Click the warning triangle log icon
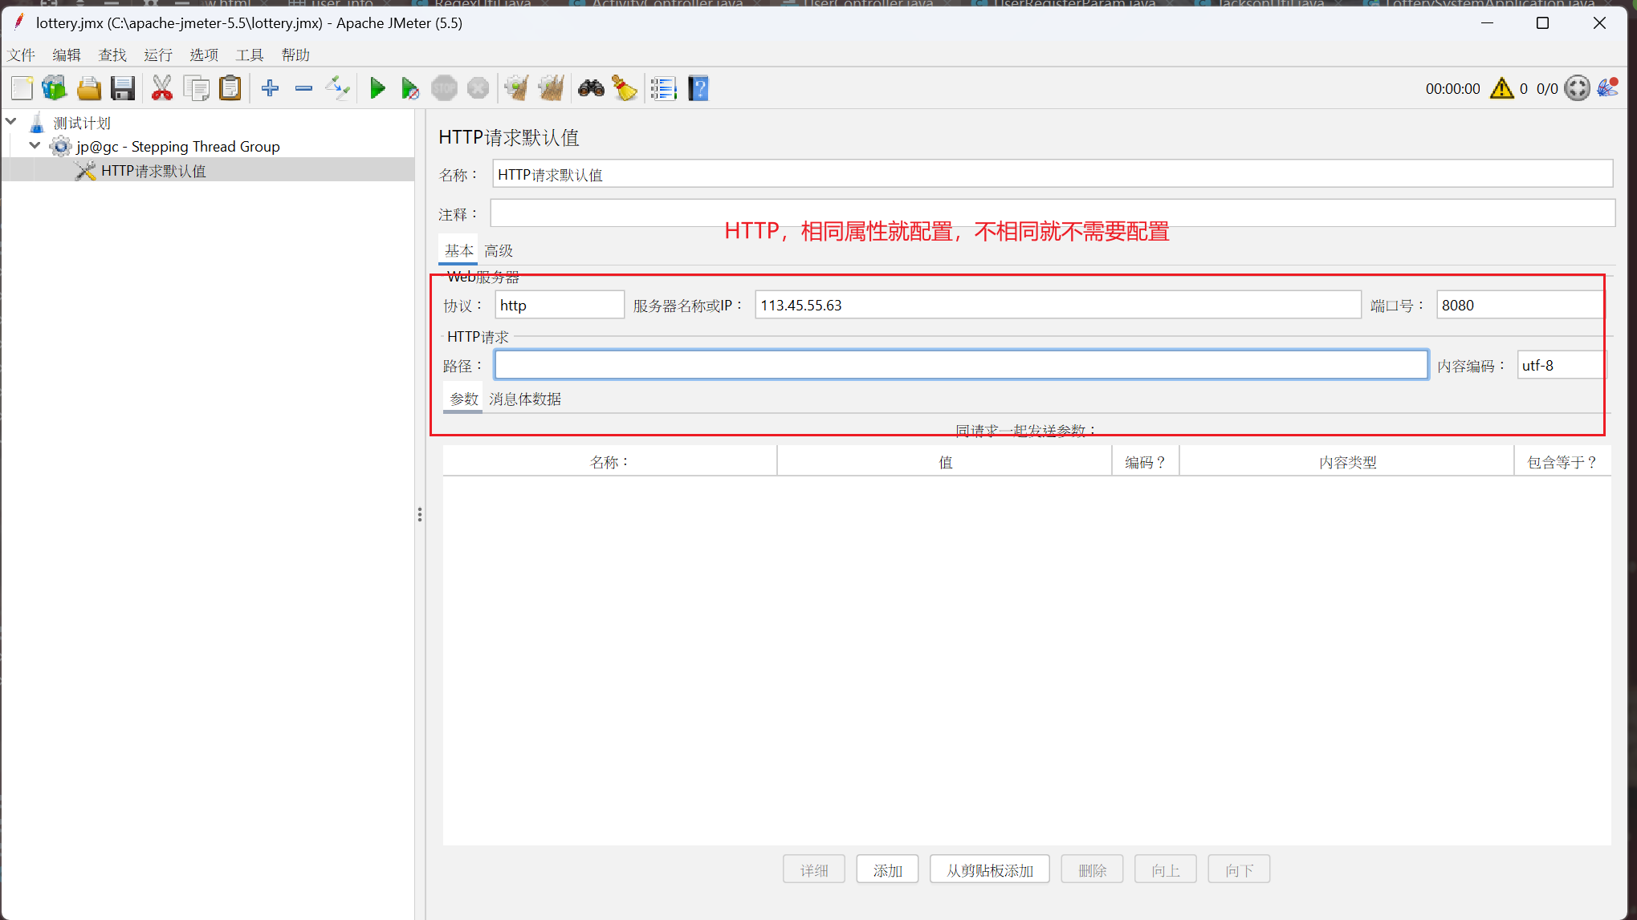Image resolution: width=1637 pixels, height=920 pixels. point(1501,88)
